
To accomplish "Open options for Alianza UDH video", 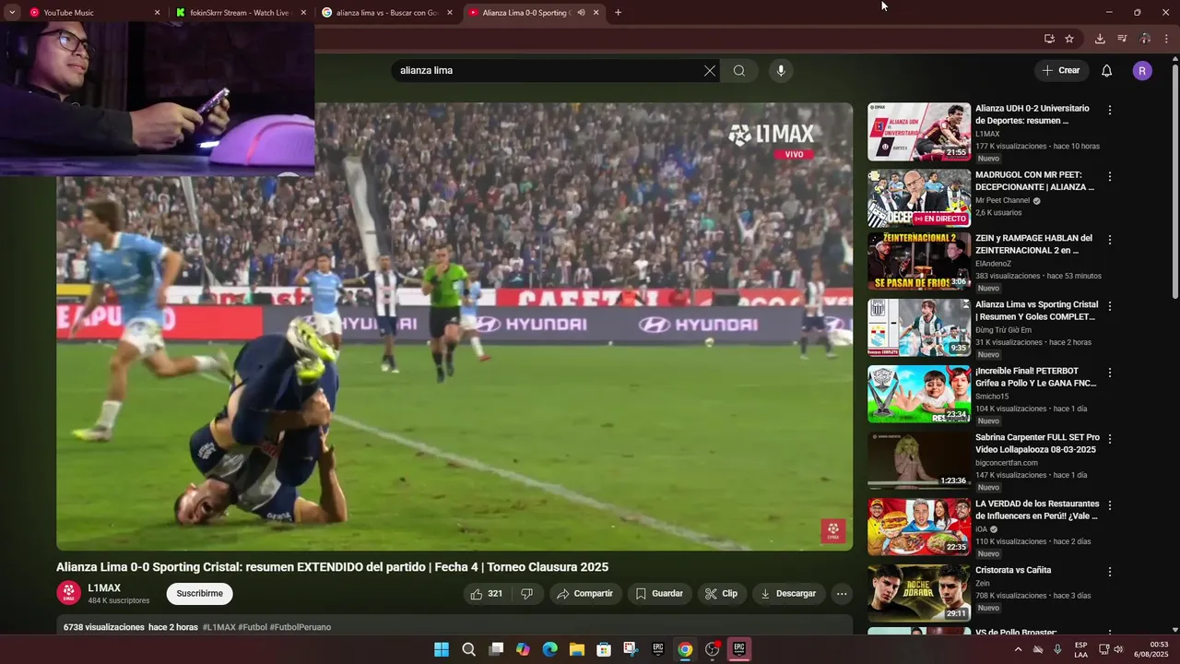I will [1110, 110].
